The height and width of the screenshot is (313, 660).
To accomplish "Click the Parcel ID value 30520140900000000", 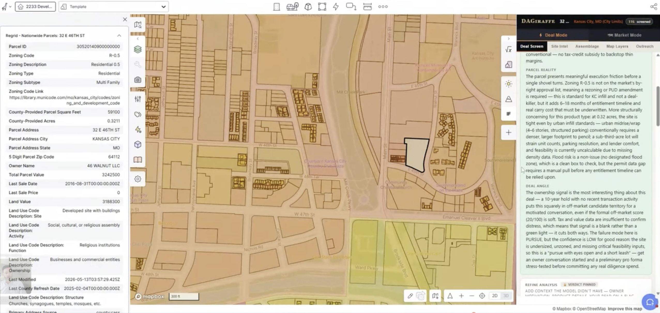I will tap(98, 47).
